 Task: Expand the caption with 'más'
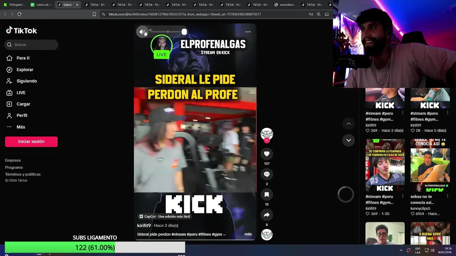[248, 234]
